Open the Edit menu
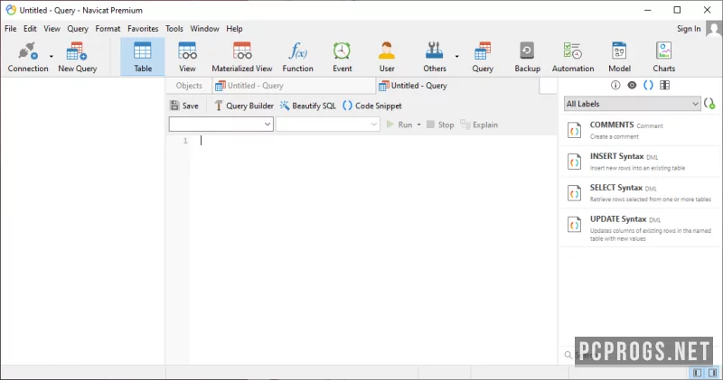The image size is (723, 380). point(30,29)
